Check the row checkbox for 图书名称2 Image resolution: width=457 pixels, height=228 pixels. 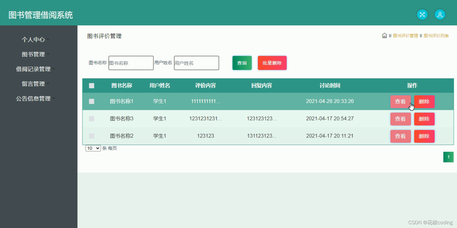pos(91,136)
